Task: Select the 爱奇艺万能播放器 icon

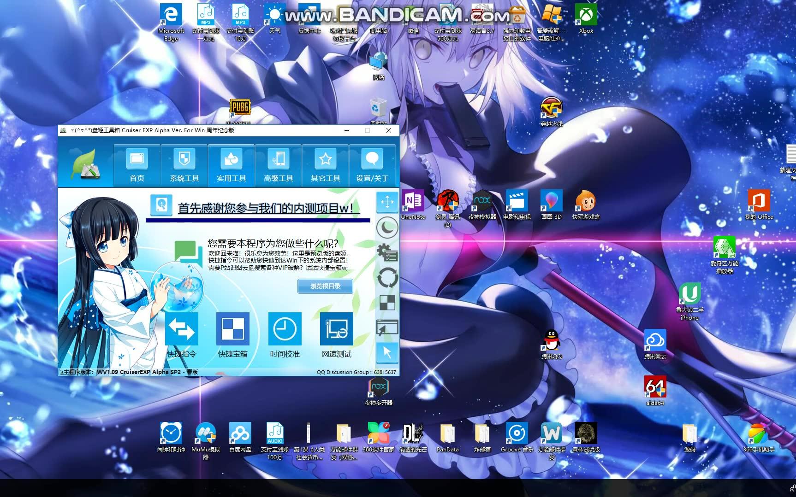Action: [725, 255]
